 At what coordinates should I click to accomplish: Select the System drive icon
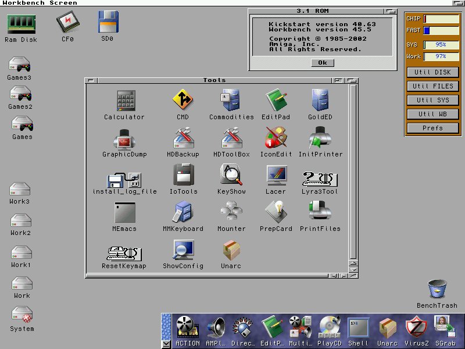click(22, 315)
